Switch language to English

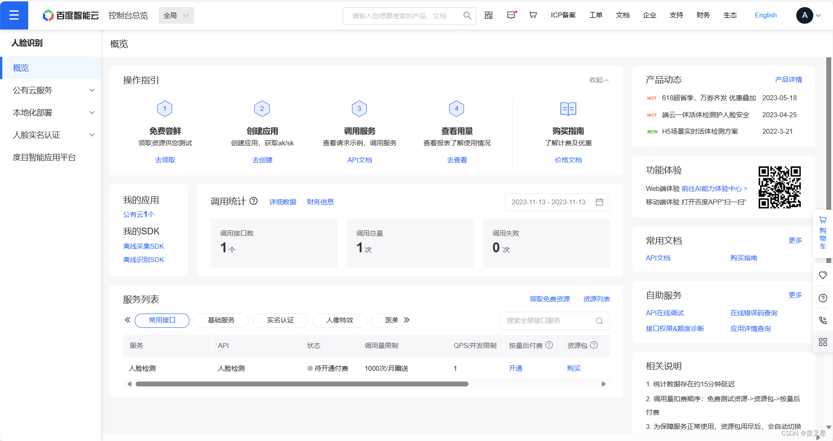765,15
